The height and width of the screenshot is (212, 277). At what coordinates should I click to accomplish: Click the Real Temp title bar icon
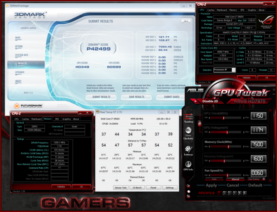point(98,112)
